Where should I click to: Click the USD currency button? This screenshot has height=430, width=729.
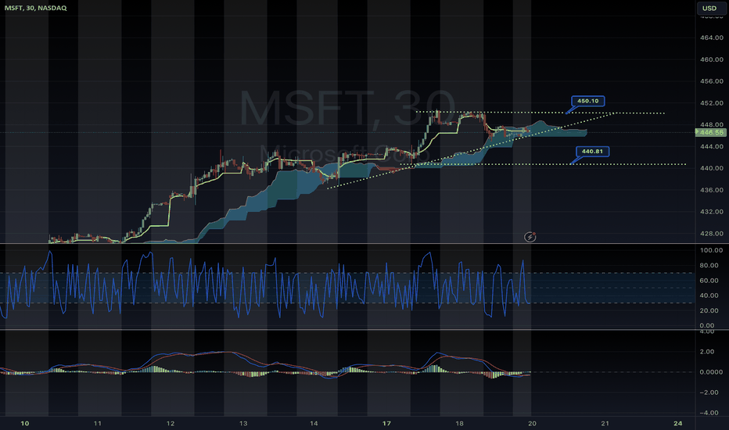709,8
